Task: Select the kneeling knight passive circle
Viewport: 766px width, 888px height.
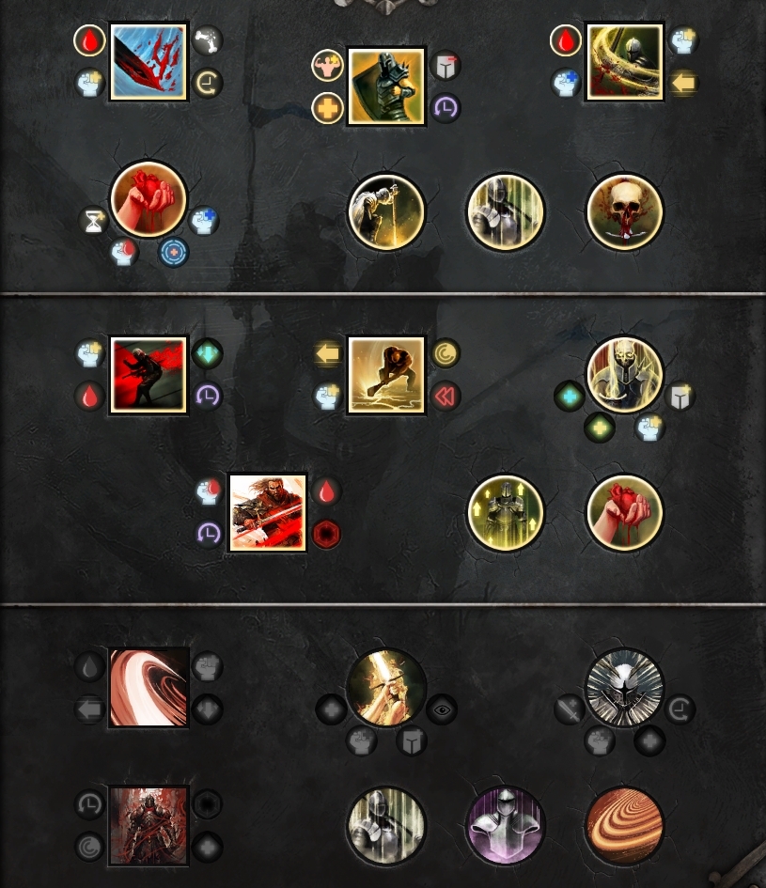Action: [x=386, y=211]
